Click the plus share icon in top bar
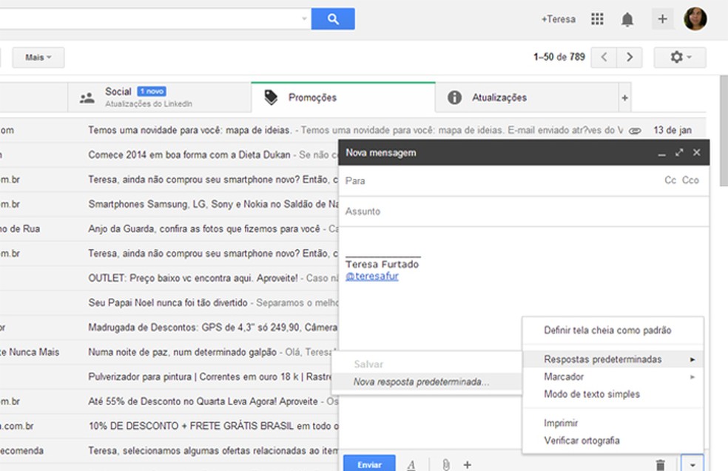The image size is (728, 471). (x=663, y=19)
